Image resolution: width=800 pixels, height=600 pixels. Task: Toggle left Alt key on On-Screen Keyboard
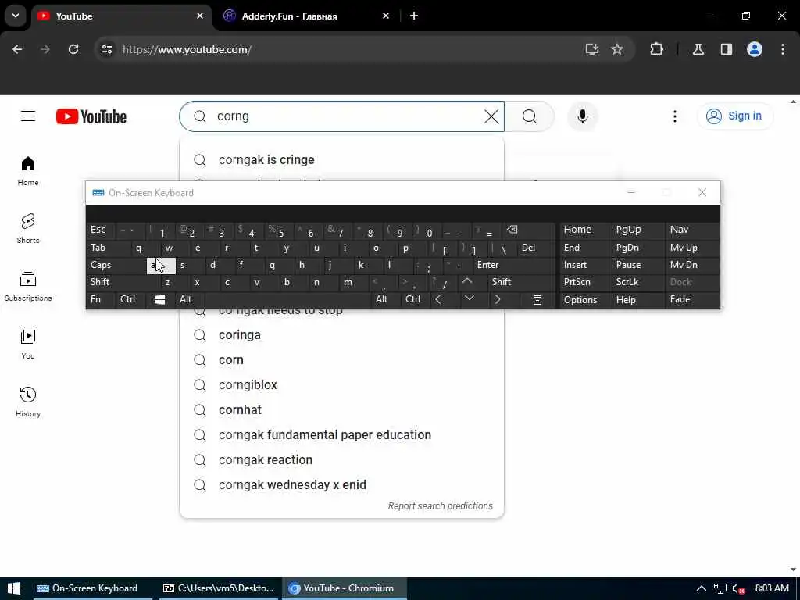click(190, 299)
